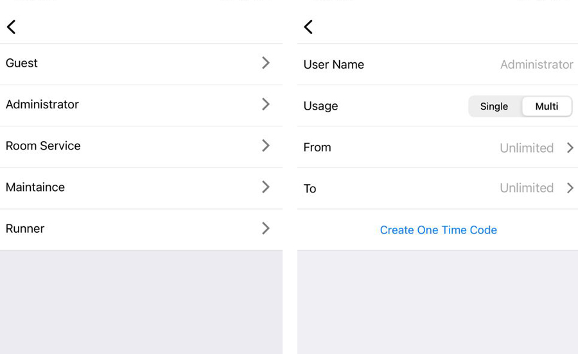Tap back arrow above User Name

[x=308, y=26]
